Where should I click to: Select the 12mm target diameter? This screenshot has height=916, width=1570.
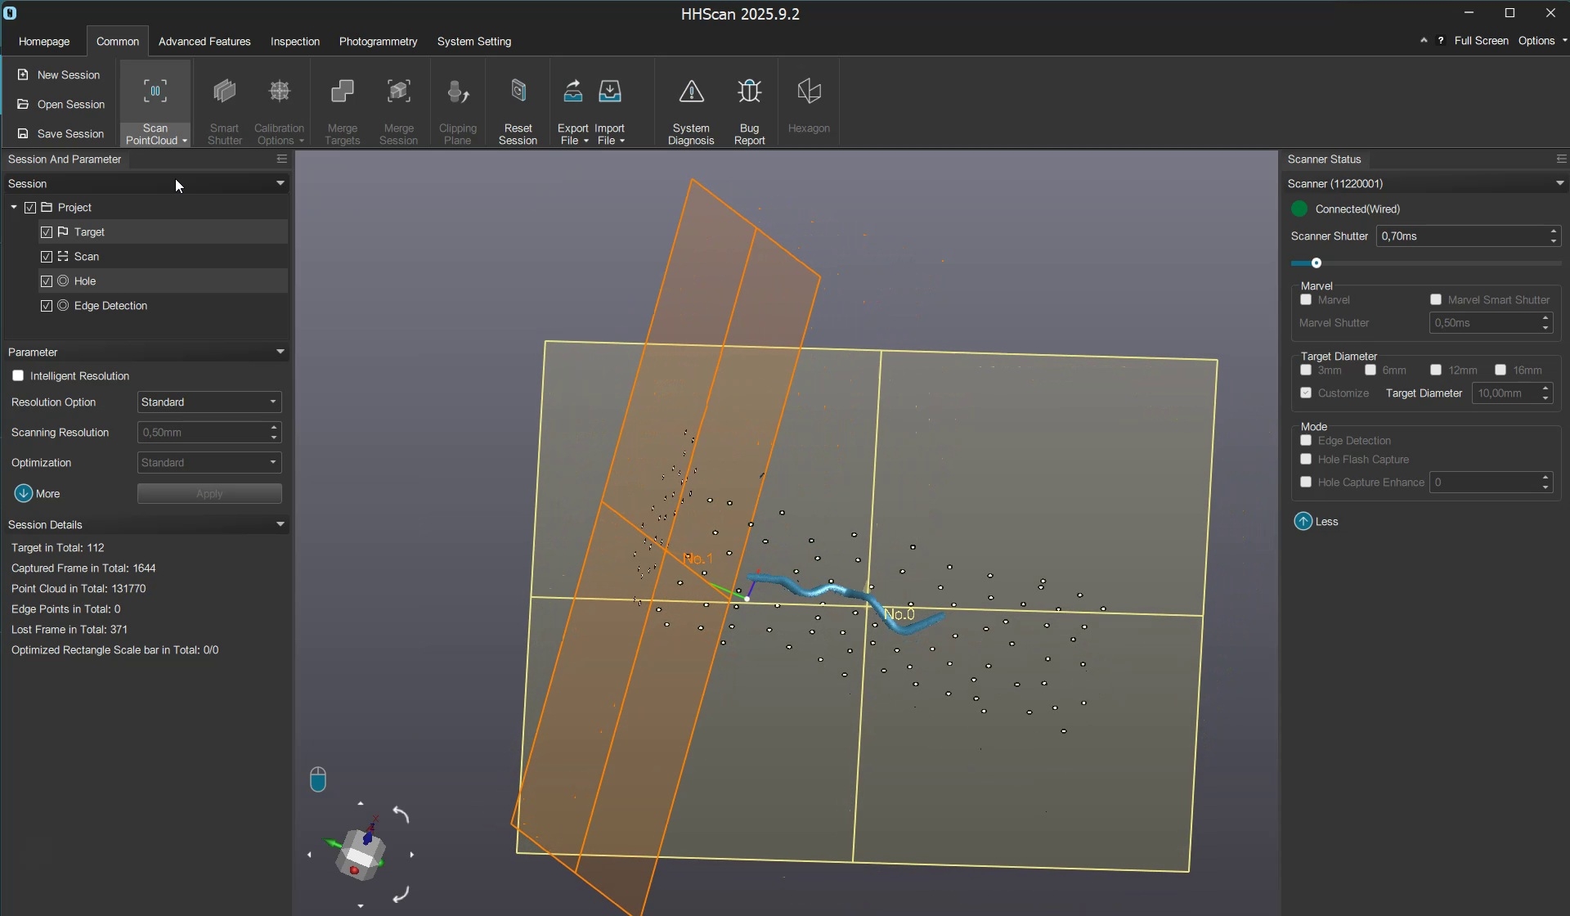pos(1436,370)
